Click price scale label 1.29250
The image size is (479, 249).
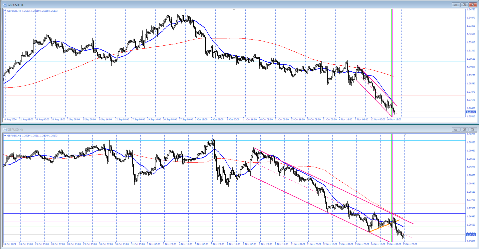click(471, 75)
